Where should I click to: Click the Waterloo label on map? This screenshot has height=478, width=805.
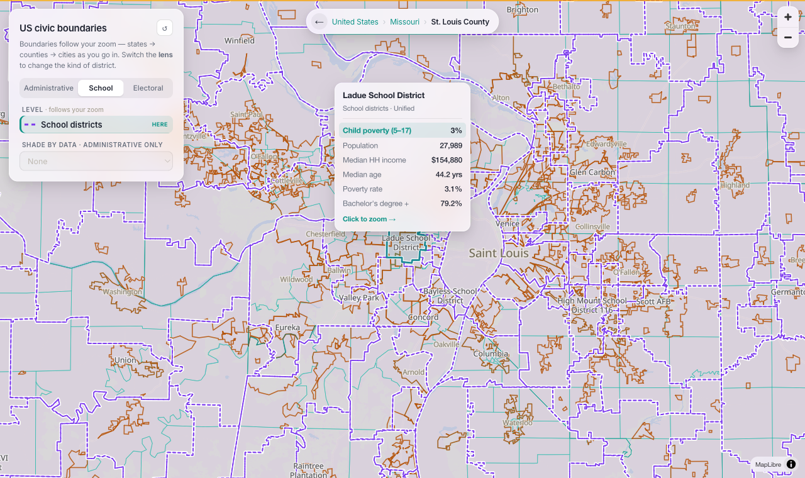pos(518,422)
